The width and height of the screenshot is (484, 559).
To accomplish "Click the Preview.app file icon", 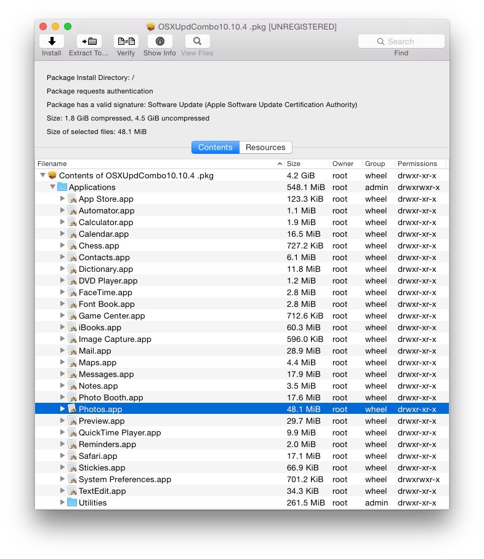I will pyautogui.click(x=72, y=421).
